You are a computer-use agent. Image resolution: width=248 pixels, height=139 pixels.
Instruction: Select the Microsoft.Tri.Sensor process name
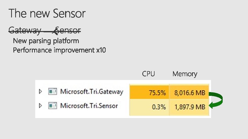[x=89, y=105]
